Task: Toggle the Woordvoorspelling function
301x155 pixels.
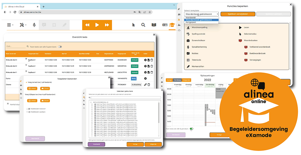Action: (197, 28)
